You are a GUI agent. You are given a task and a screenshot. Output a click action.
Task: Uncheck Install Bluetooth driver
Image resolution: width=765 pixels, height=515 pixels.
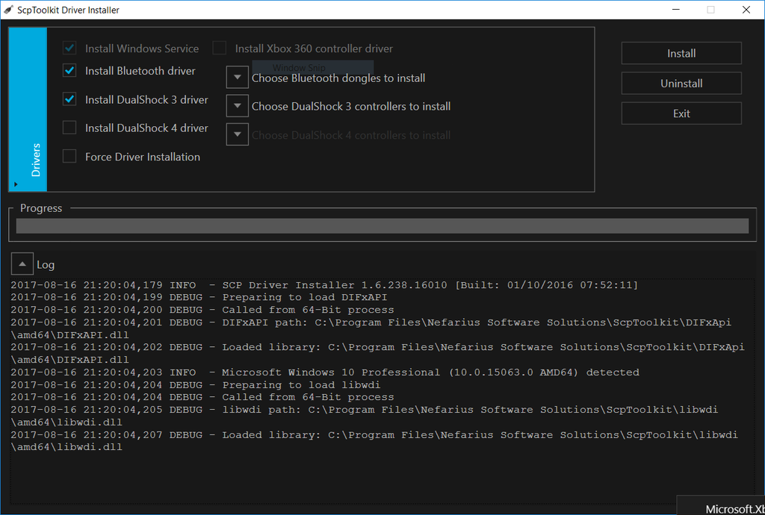69,71
